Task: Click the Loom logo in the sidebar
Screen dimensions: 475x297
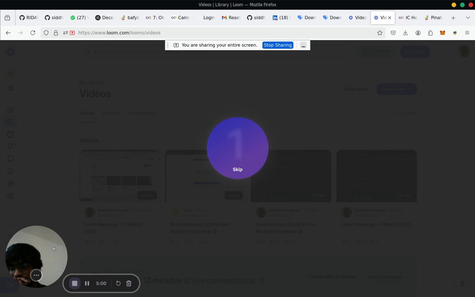Action: (x=10, y=52)
